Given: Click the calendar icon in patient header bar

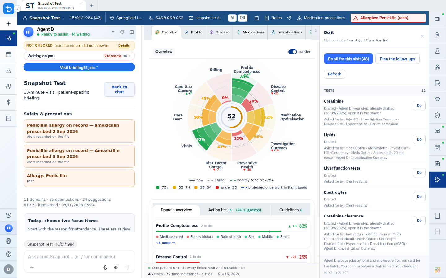Looking at the screenshot, I should coord(256,18).
